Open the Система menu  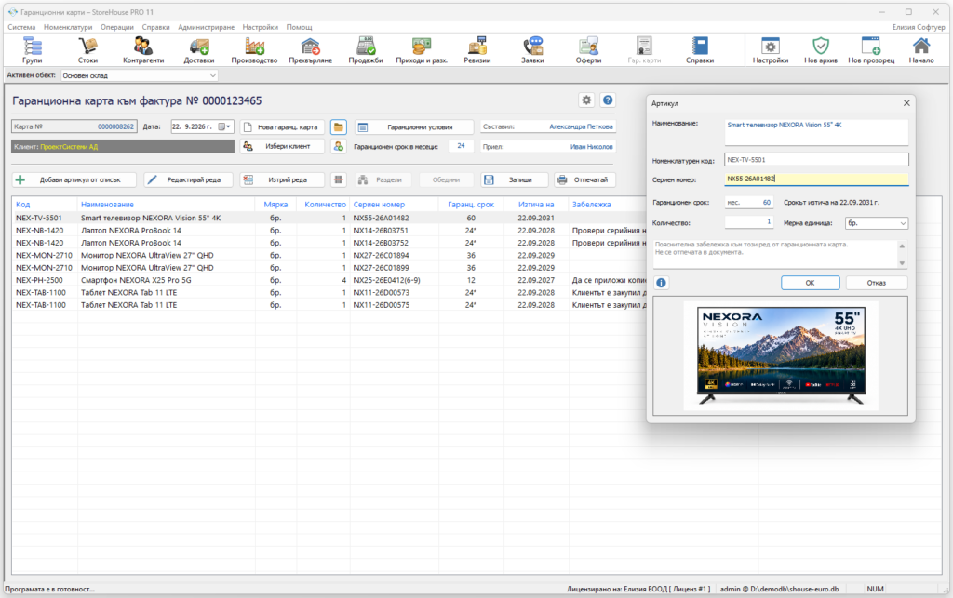[x=21, y=27]
